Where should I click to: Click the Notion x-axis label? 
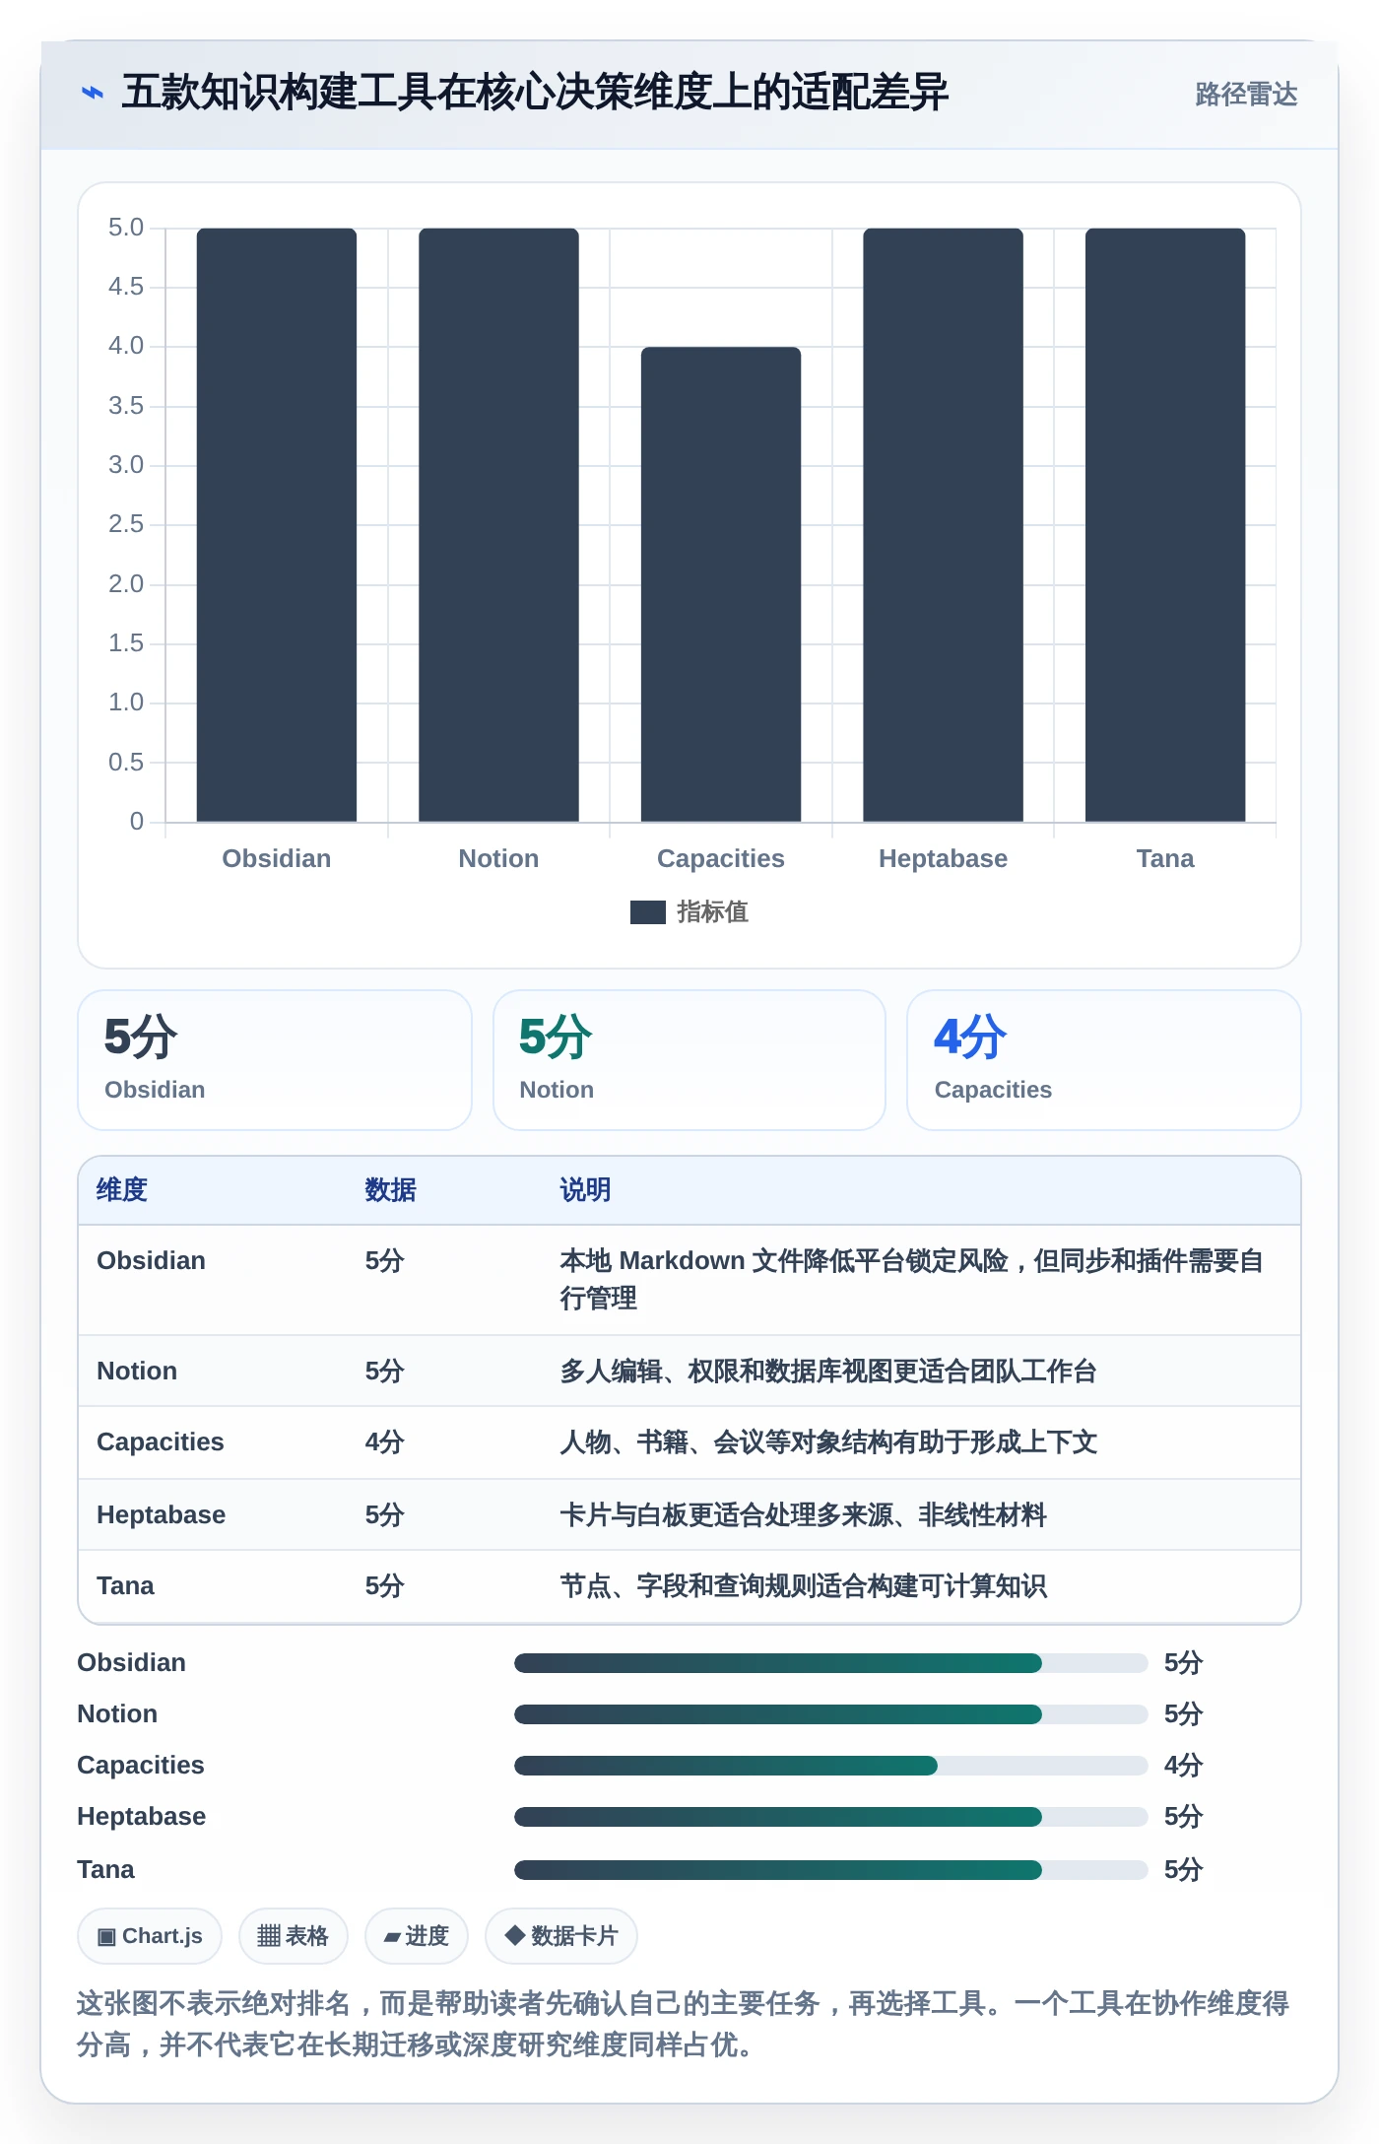[x=498, y=858]
